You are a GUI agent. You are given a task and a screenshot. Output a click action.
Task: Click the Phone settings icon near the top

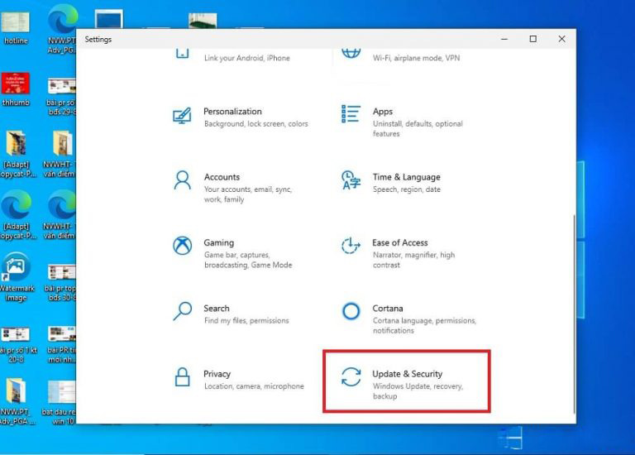[x=182, y=53]
